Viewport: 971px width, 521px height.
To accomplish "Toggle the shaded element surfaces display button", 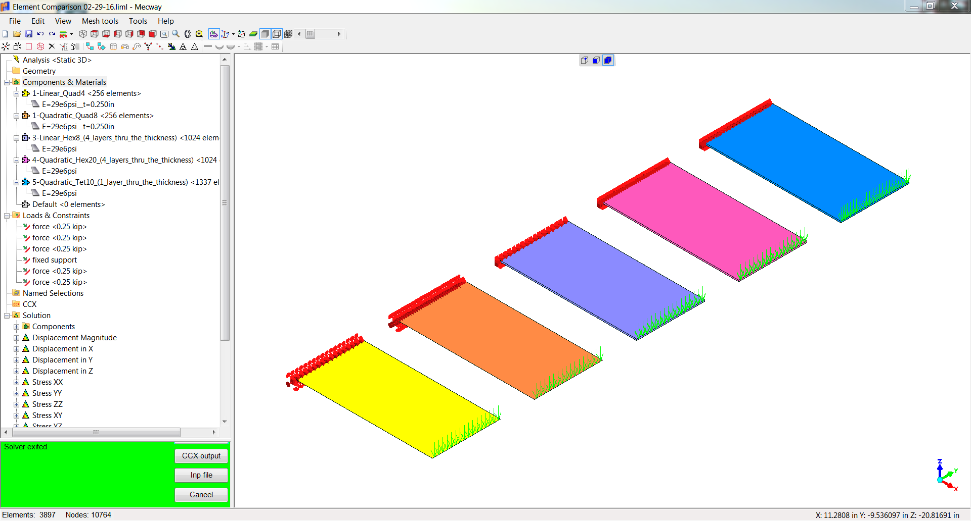I will [265, 34].
